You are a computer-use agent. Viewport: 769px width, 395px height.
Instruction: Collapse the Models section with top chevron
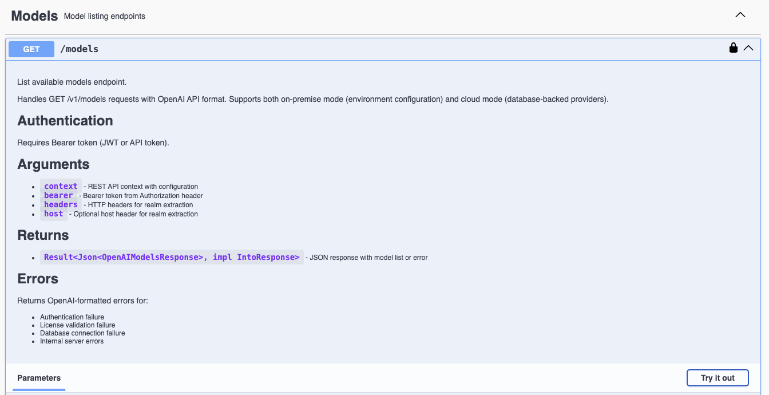click(740, 15)
